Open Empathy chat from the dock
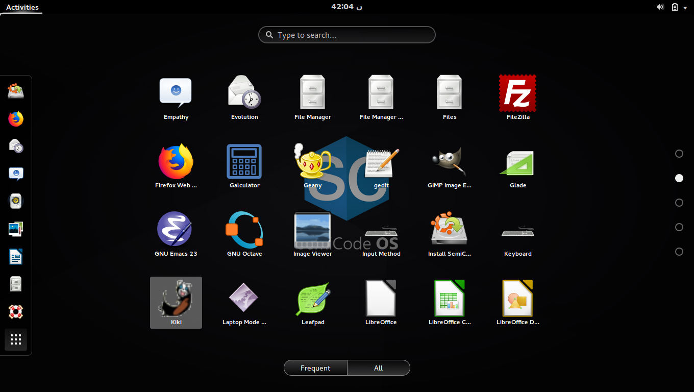The width and height of the screenshot is (694, 392). (16, 174)
